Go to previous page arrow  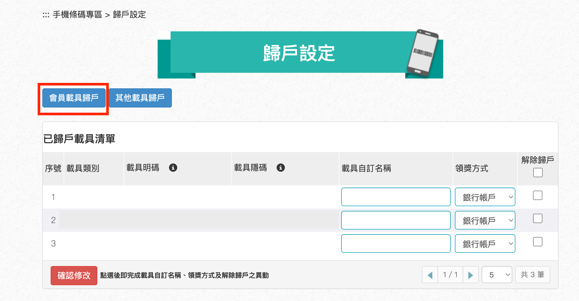click(x=430, y=275)
